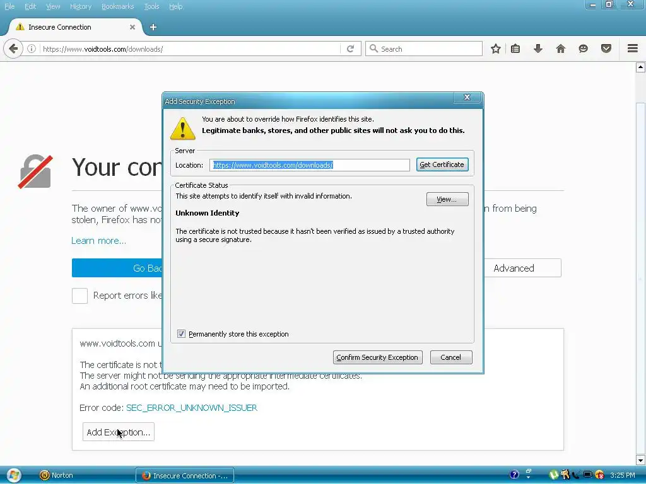This screenshot has height=484, width=646.
Task: Click the Norton warning tray icon
Action: 599,475
